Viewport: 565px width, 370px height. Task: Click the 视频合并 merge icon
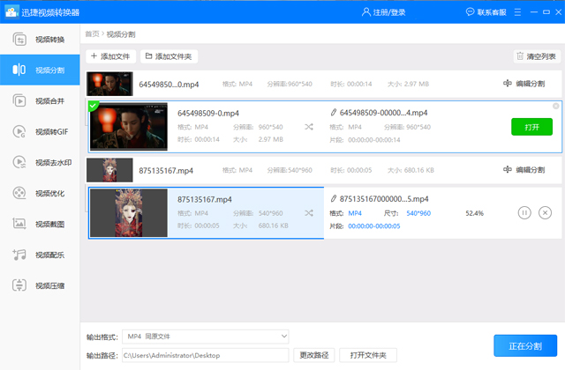[19, 101]
